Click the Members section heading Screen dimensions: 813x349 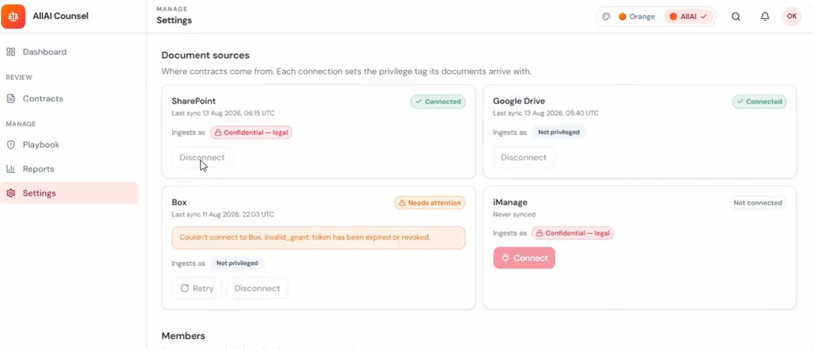click(x=183, y=336)
